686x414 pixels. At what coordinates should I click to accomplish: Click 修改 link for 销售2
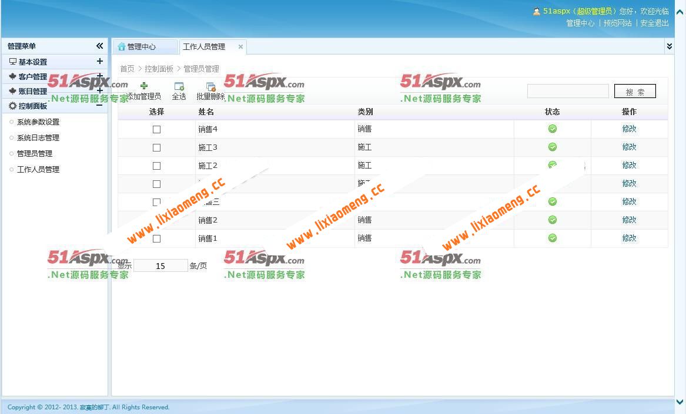(x=629, y=220)
